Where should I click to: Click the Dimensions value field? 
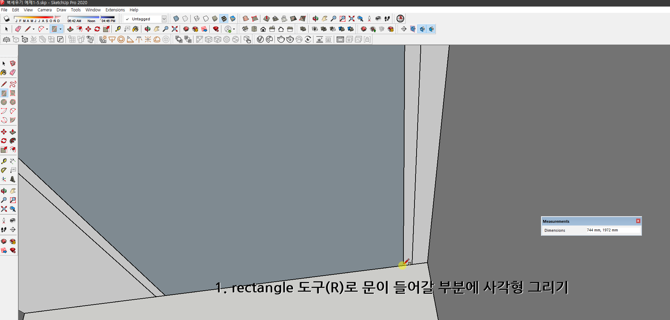click(613, 230)
